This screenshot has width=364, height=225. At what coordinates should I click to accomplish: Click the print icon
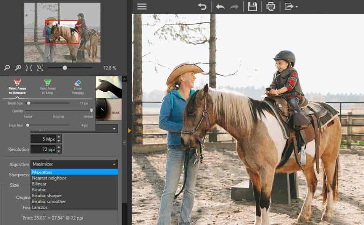(x=271, y=6)
